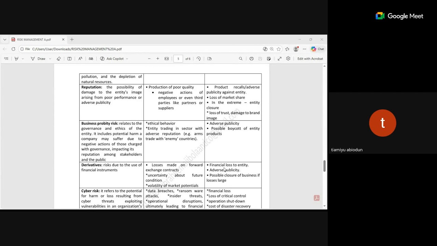Screen dimensions: 437x246
Task: Open the Favorites list
Action: tap(287, 49)
